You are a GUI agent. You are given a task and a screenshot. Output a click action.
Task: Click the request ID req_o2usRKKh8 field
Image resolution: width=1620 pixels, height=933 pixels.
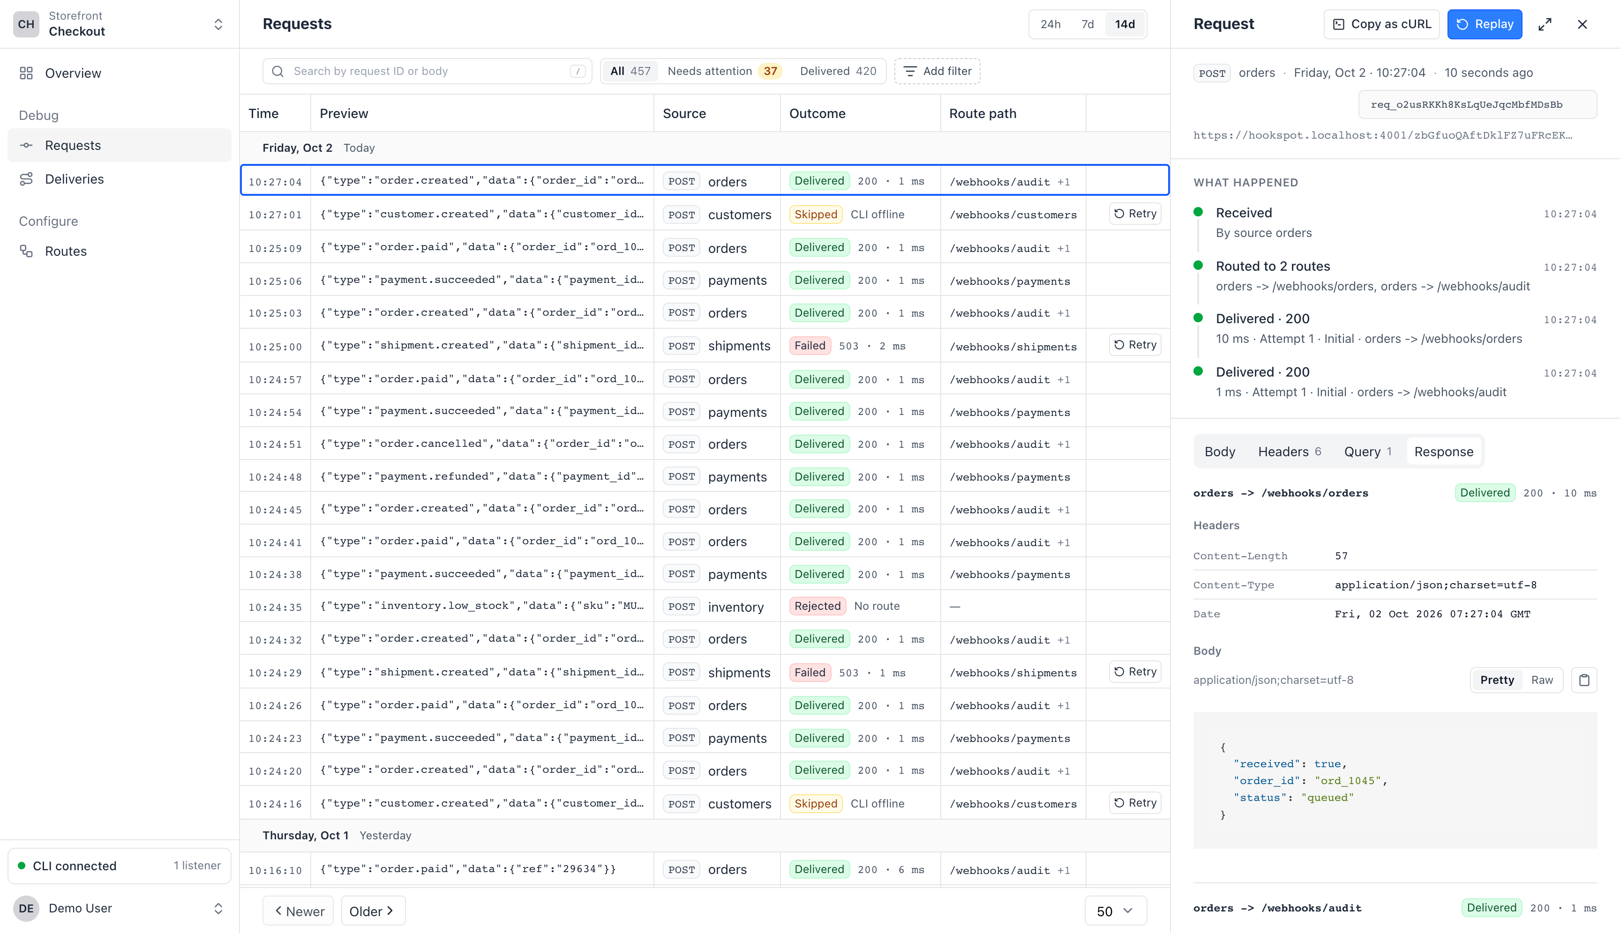1477,104
